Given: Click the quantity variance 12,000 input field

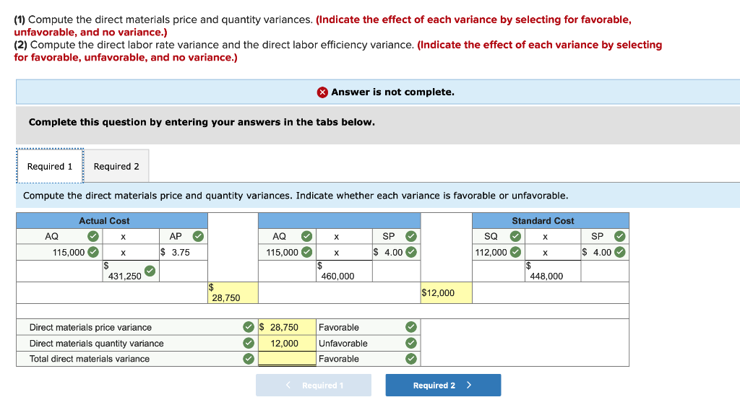Looking at the screenshot, I should pyautogui.click(x=287, y=343).
